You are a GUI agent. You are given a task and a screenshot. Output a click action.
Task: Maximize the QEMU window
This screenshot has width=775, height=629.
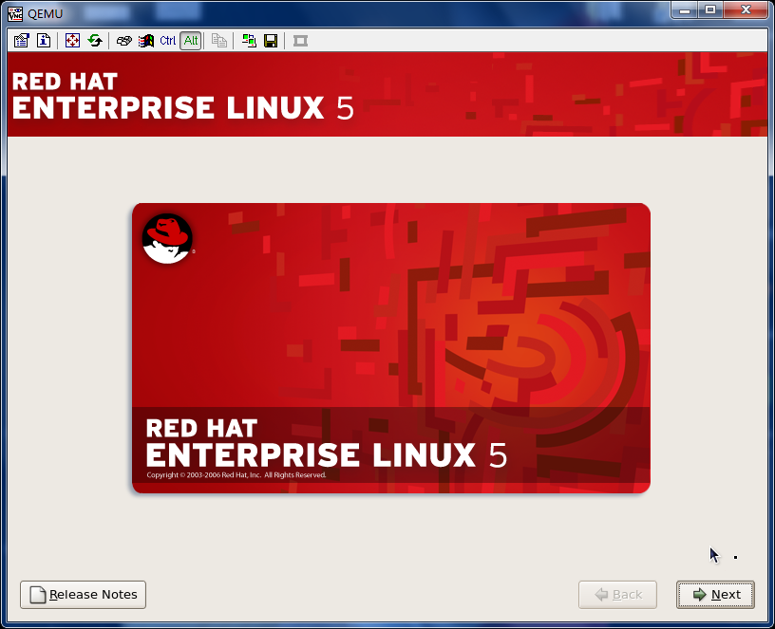(710, 9)
